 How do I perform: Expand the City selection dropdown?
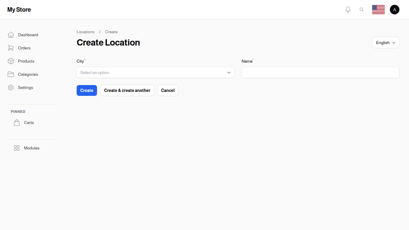point(155,72)
